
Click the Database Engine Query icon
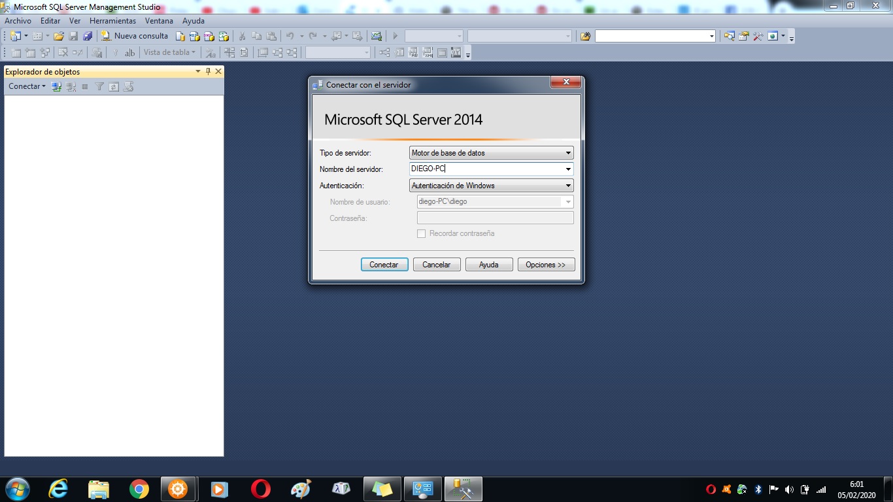180,36
